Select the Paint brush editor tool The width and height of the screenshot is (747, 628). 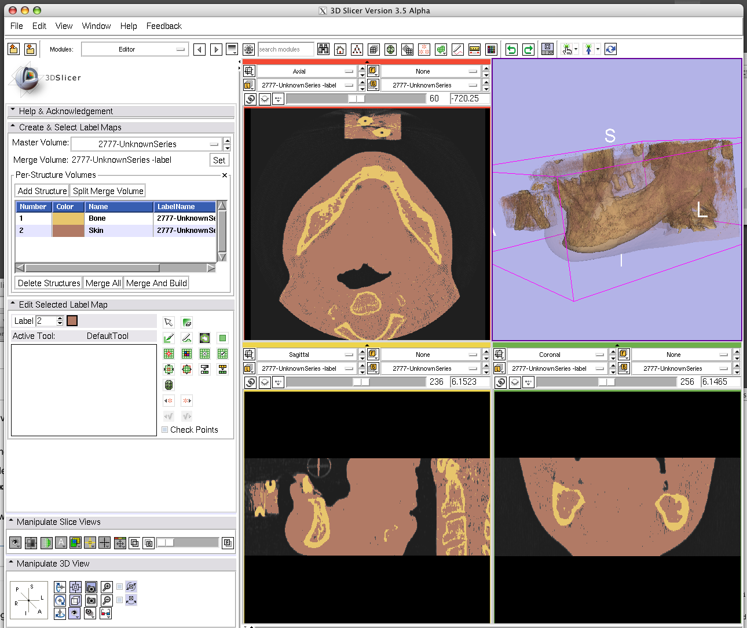[x=169, y=338]
